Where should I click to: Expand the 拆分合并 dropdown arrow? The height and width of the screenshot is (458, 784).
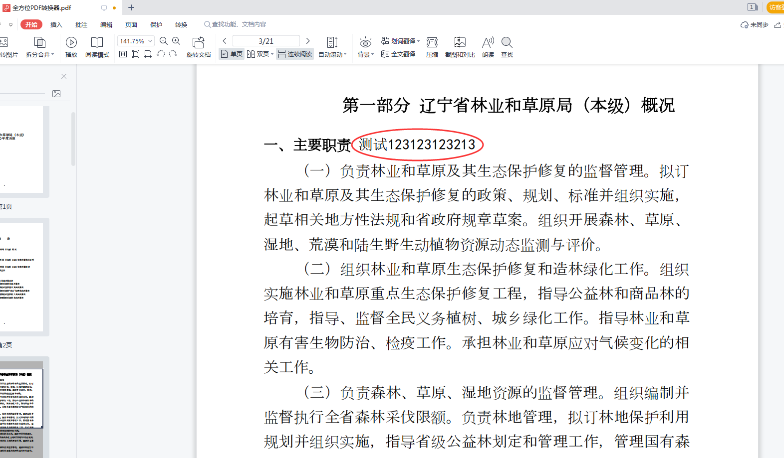(52, 54)
